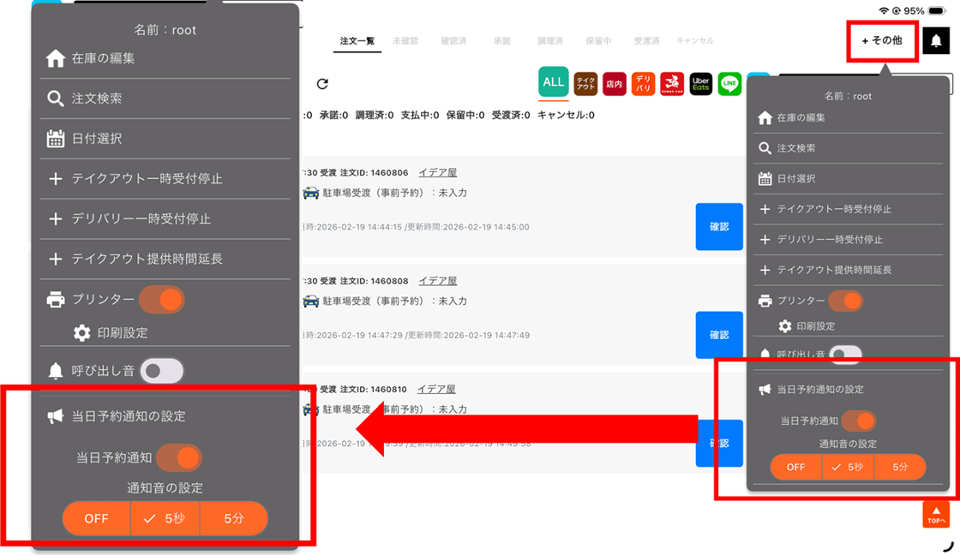Viewport: 960px width, 555px height.
Task: Switch to the 未確認 tab
Action: tap(405, 41)
